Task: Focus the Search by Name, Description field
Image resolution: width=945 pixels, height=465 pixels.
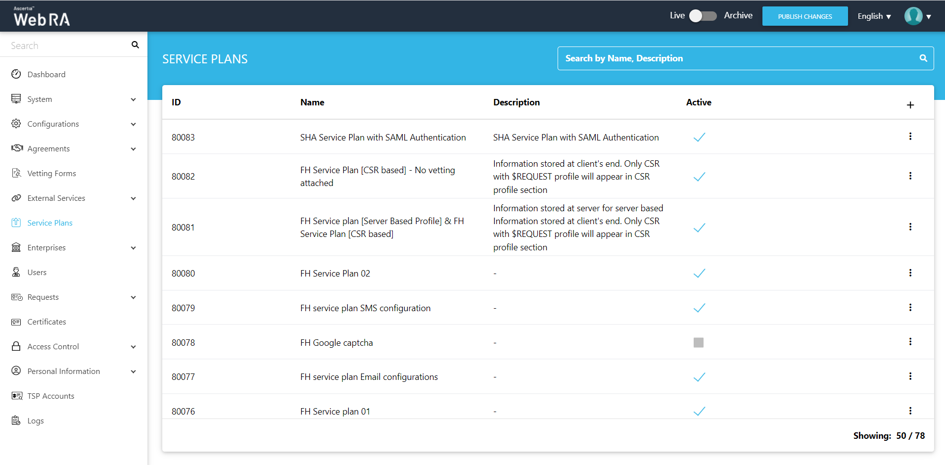Action: pos(737,58)
